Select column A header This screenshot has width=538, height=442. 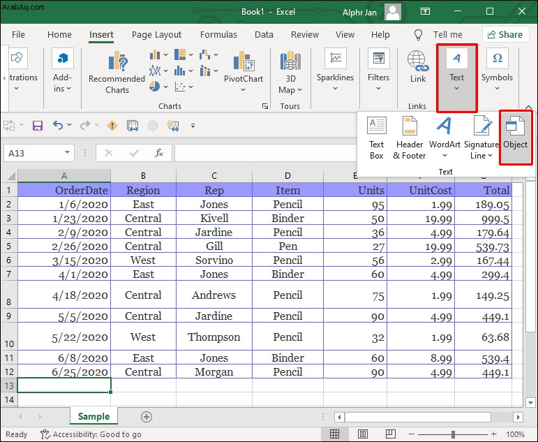click(x=64, y=176)
